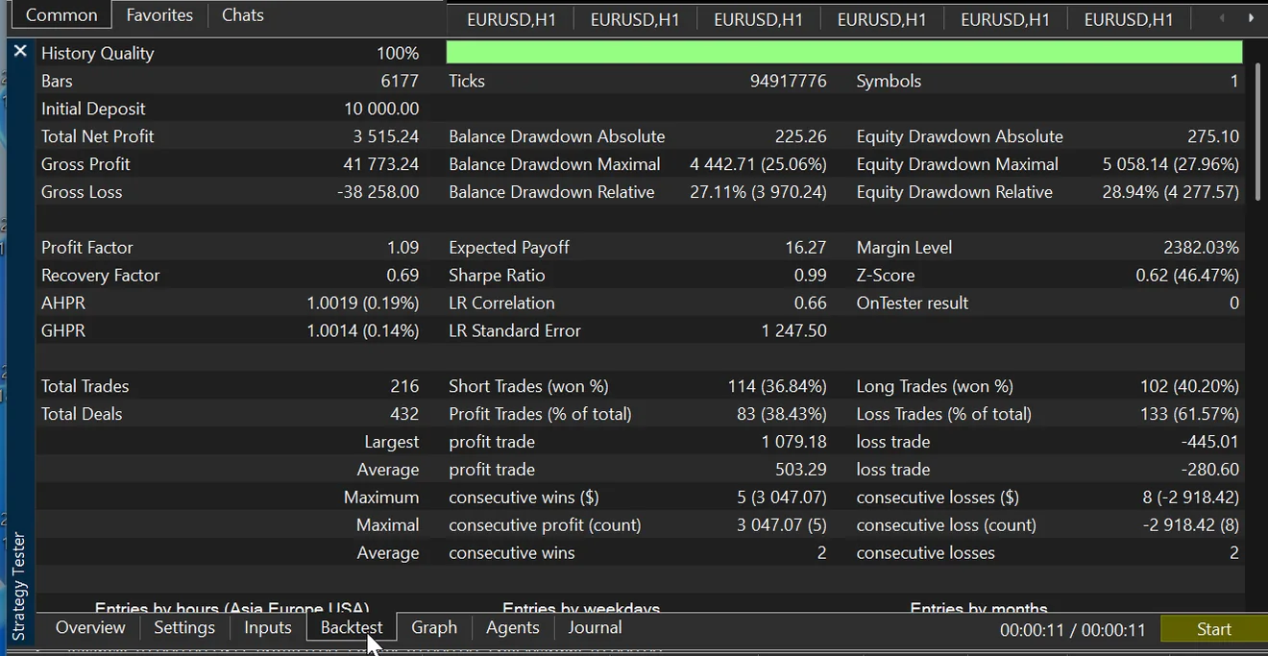
Task: Click the Z-Score value 0.62 (46.47%)
Action: 1187,276
